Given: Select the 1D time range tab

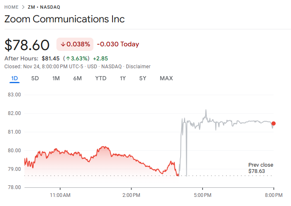Looking at the screenshot, I should tap(15, 78).
